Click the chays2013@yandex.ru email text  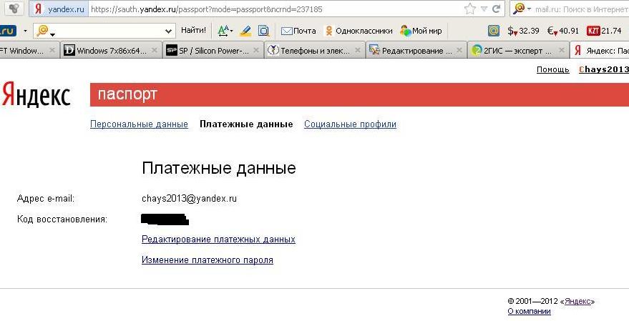click(189, 199)
